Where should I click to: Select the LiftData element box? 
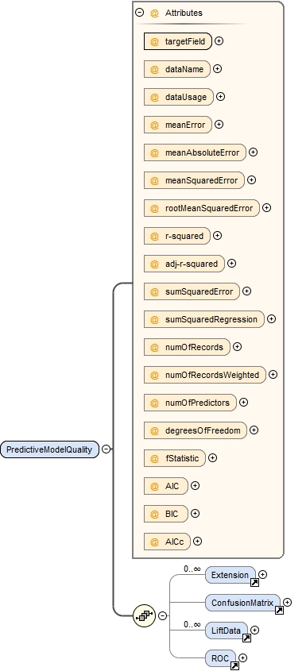coord(227,631)
